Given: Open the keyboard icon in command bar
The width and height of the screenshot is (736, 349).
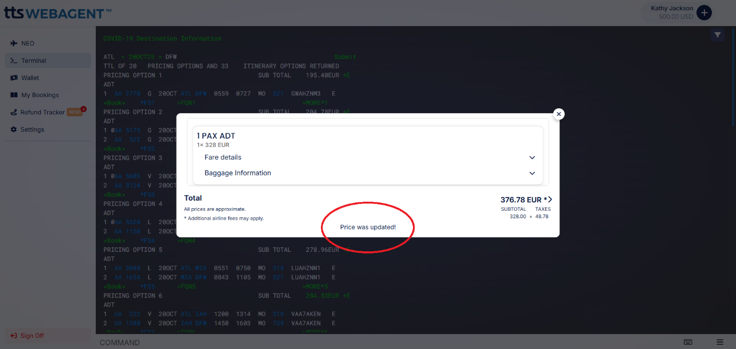Looking at the screenshot, I should click(x=688, y=342).
